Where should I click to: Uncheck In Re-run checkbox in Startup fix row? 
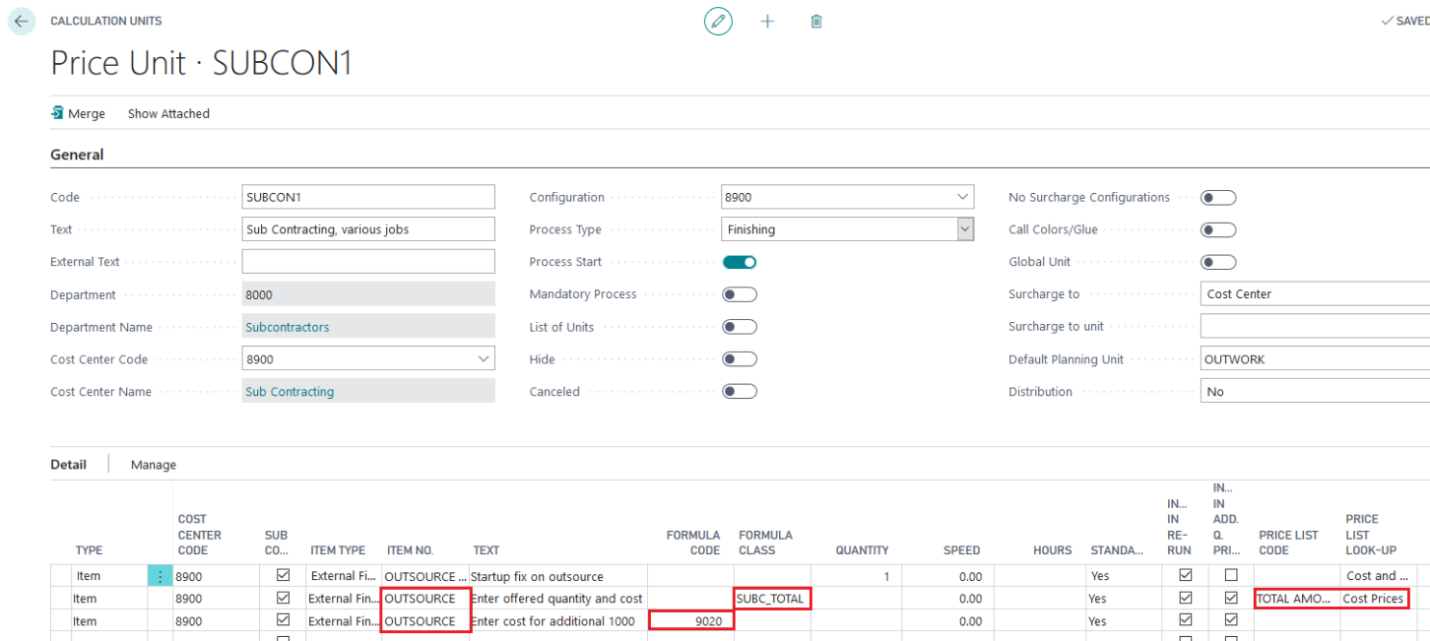[1185, 575]
